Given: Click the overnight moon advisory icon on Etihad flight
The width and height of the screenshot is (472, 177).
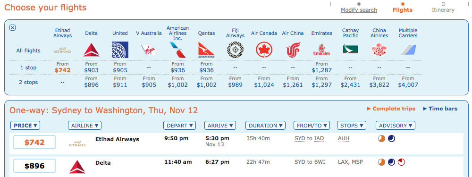Looking at the screenshot, I should point(391,139).
